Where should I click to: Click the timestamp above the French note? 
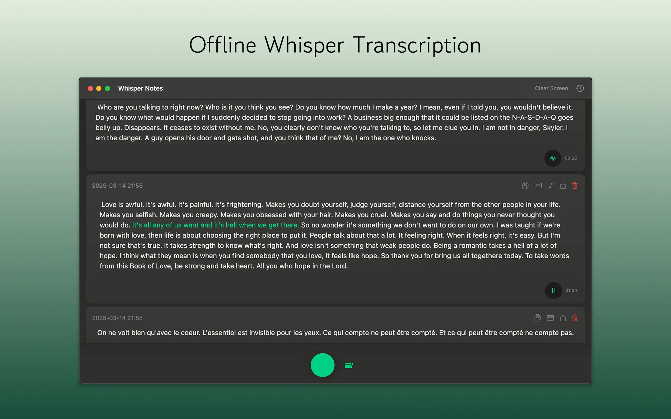click(117, 318)
